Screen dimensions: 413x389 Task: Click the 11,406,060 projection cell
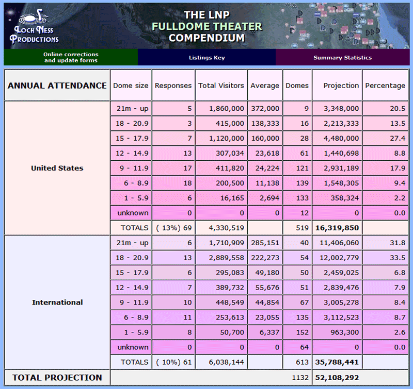[337, 243]
